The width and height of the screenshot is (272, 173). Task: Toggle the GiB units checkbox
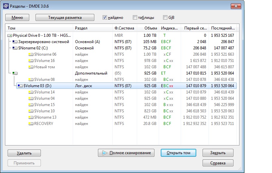[x=165, y=18]
